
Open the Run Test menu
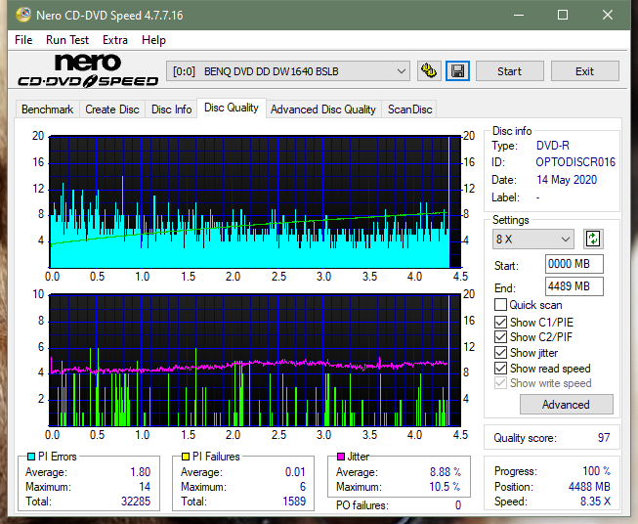(67, 40)
